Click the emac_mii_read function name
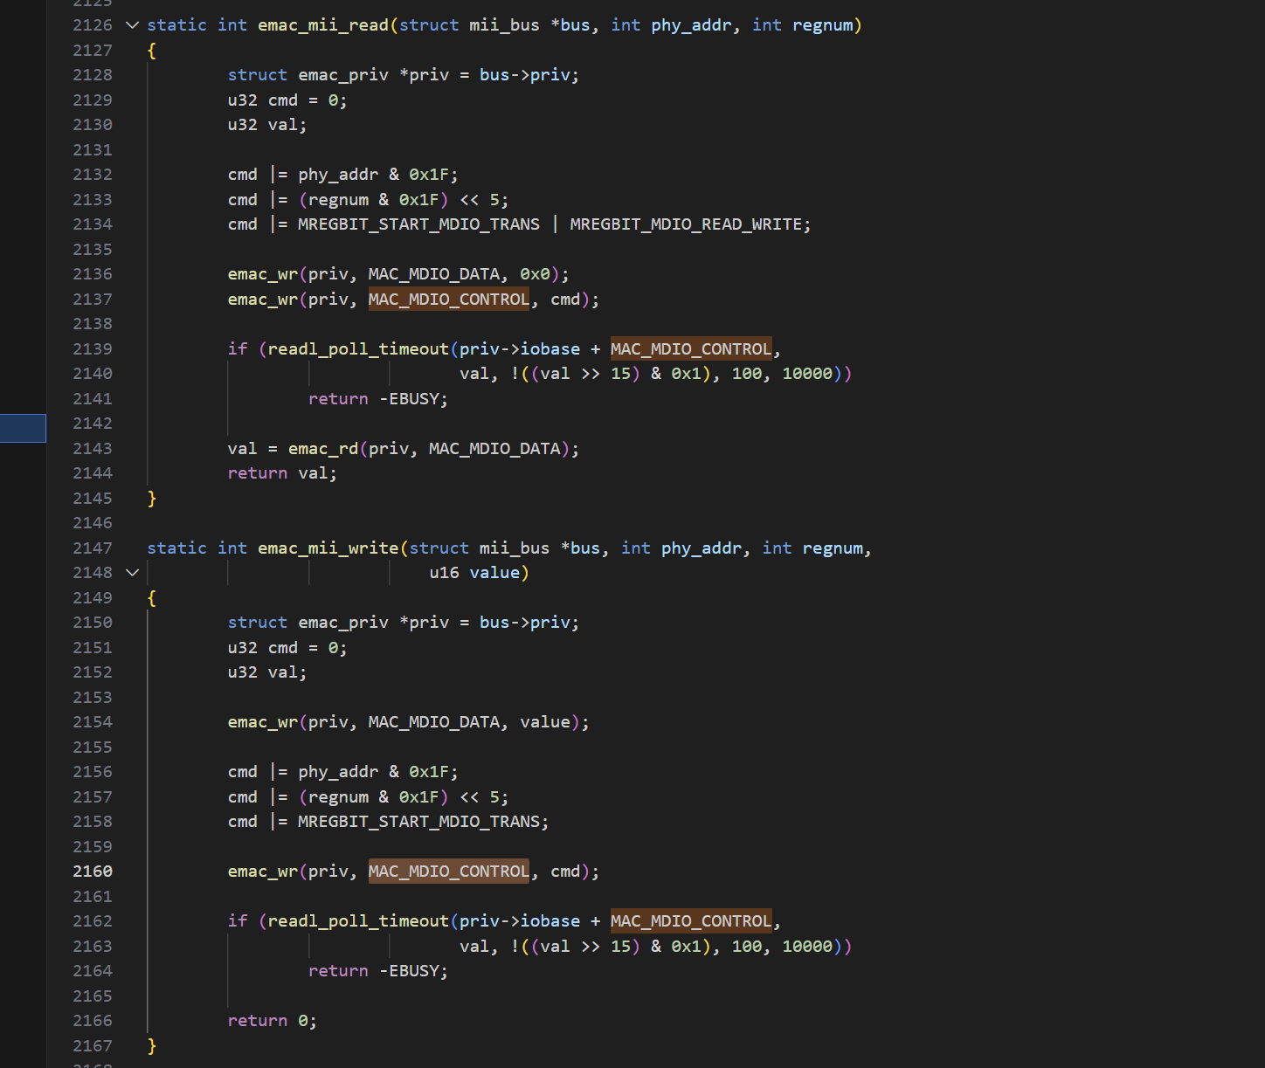 [322, 25]
